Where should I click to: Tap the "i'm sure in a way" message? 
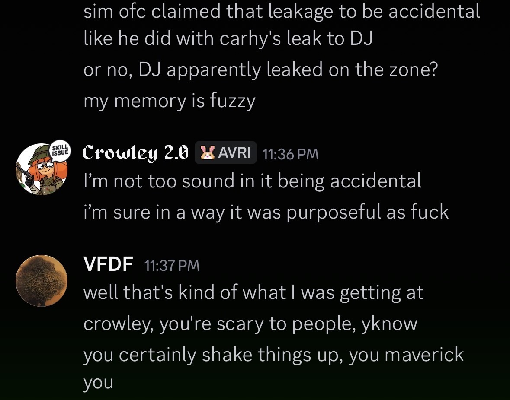coord(266,212)
